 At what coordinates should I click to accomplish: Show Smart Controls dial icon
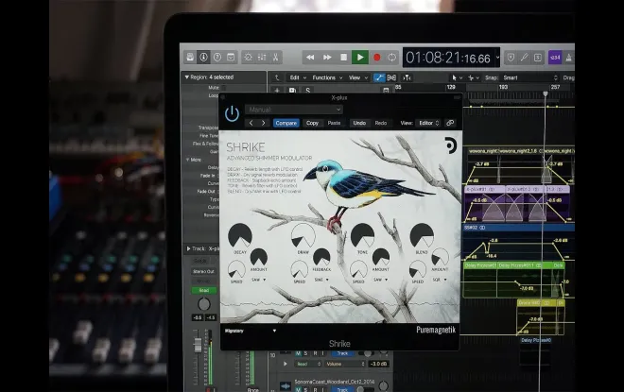point(248,58)
